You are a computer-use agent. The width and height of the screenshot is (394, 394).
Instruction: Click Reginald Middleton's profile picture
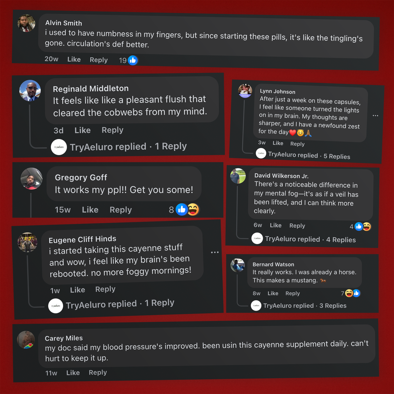[30, 91]
